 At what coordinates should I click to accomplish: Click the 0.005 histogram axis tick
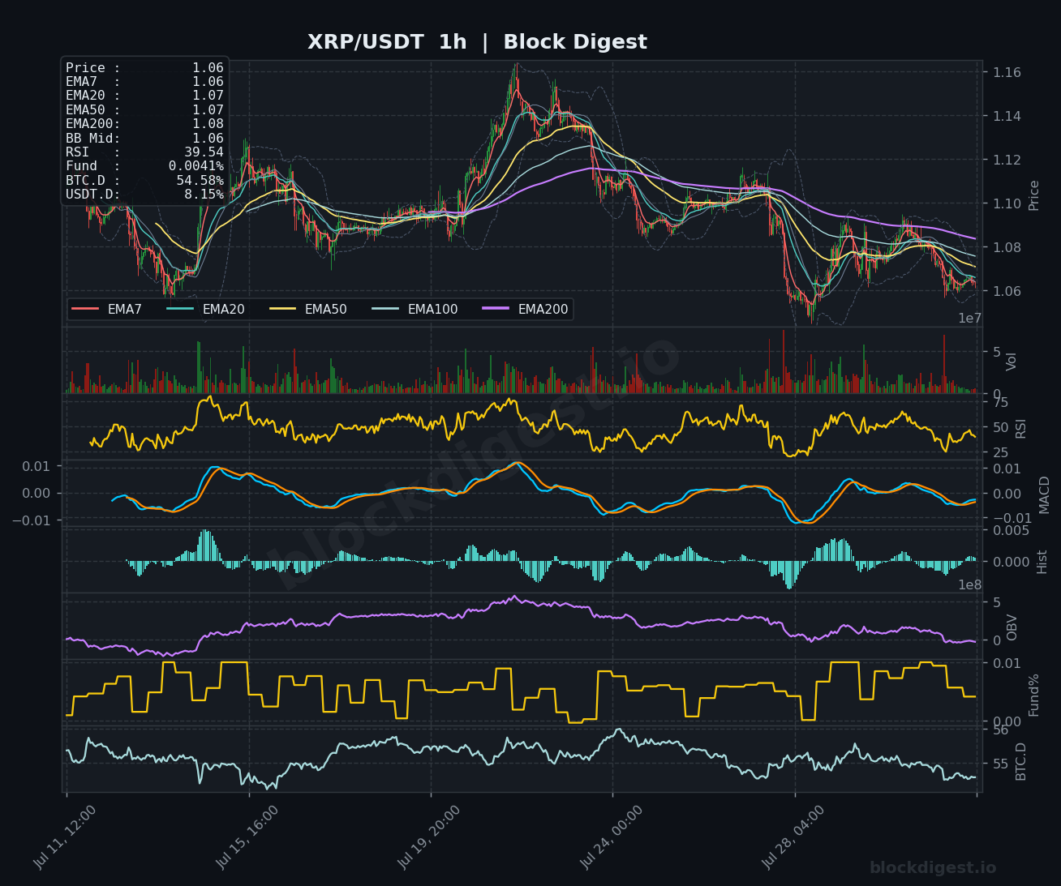tap(1011, 530)
